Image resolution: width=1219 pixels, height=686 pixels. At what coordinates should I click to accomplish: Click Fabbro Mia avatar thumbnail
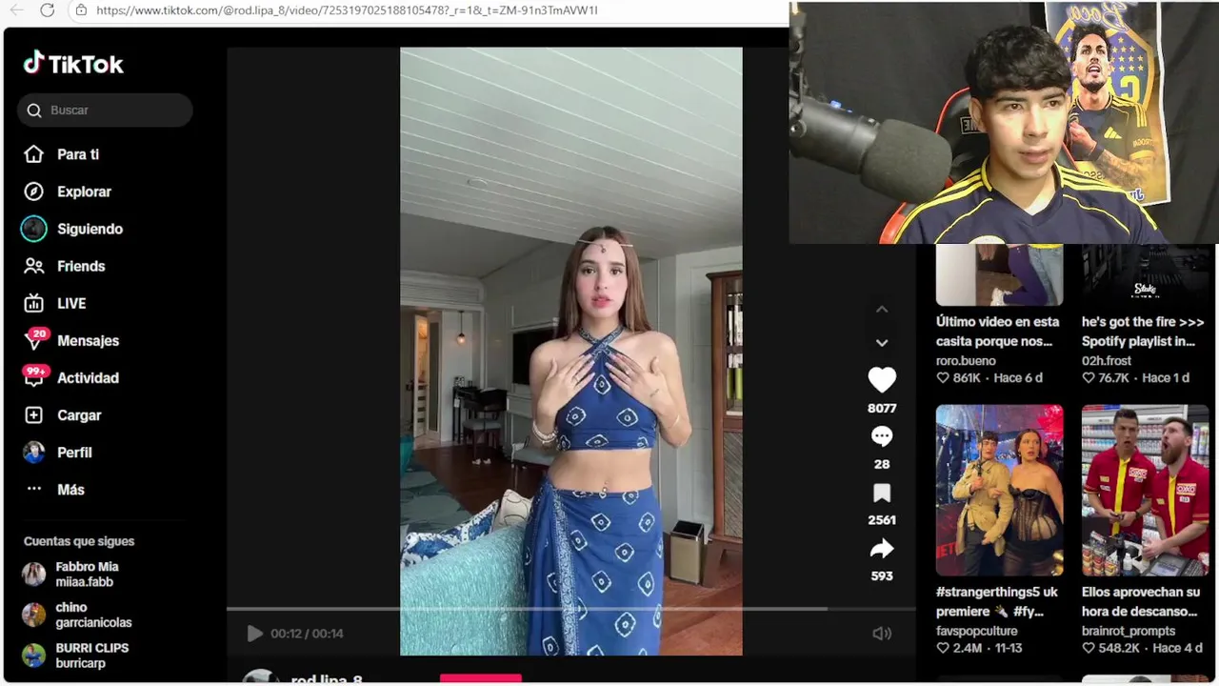coord(34,575)
